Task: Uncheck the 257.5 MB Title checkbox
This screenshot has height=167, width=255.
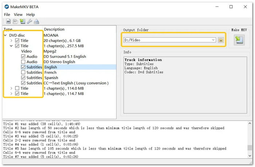Action: pos(17,46)
